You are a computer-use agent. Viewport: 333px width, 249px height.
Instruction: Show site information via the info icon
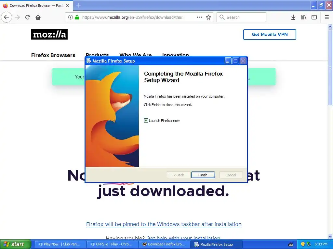click(x=71, y=17)
